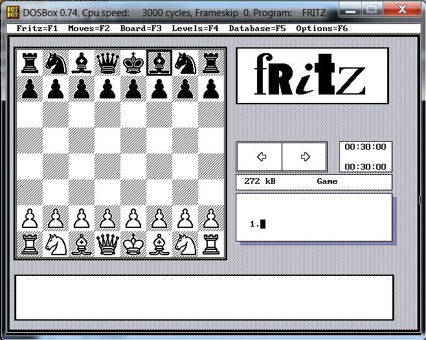Select the white rook on a1
Image resolution: width=426 pixels, height=340 pixels.
click(30, 244)
